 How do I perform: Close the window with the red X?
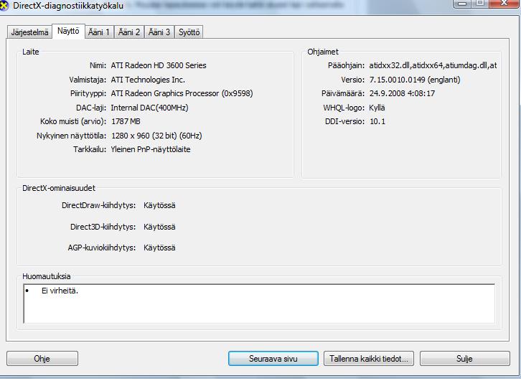click(x=503, y=4)
